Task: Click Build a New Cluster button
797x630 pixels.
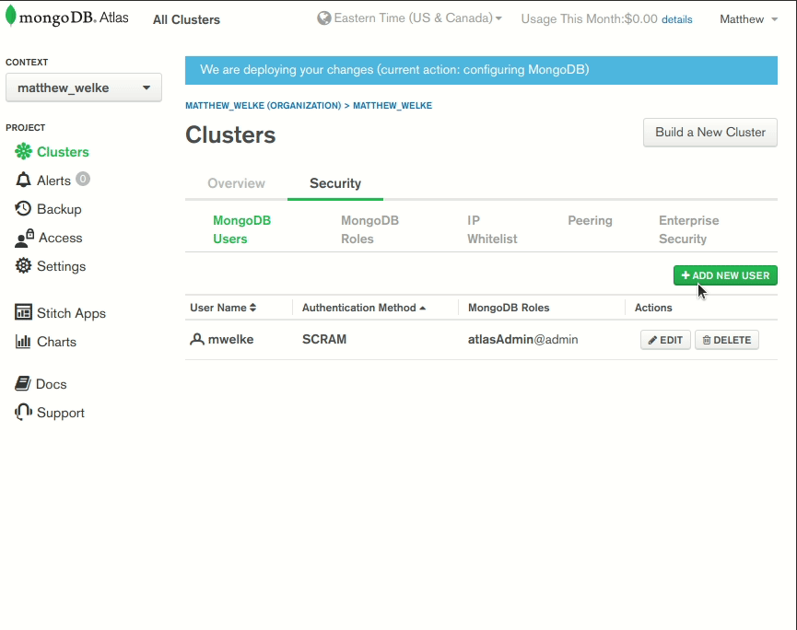Action: point(710,133)
